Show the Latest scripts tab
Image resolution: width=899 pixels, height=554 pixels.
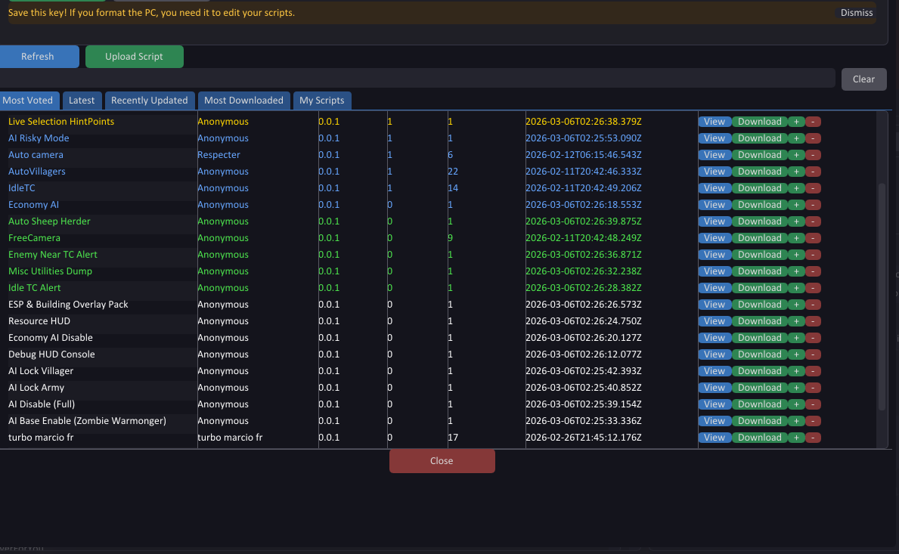click(x=82, y=101)
